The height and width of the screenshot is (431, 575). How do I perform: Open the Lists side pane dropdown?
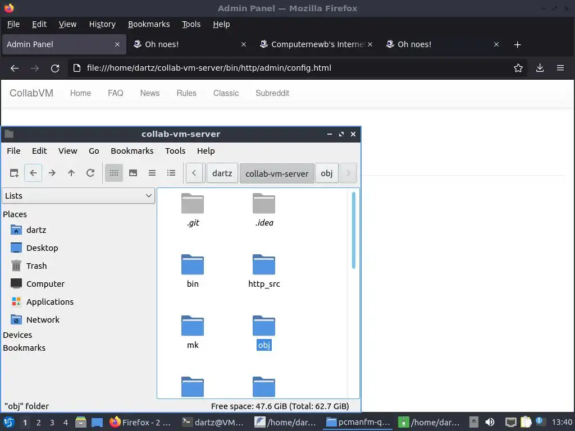pyautogui.click(x=78, y=196)
